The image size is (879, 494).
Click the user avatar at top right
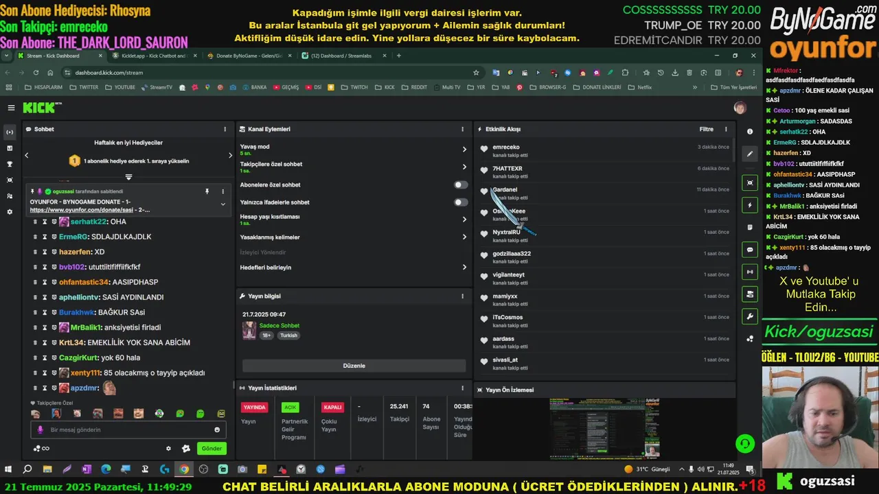pyautogui.click(x=740, y=108)
